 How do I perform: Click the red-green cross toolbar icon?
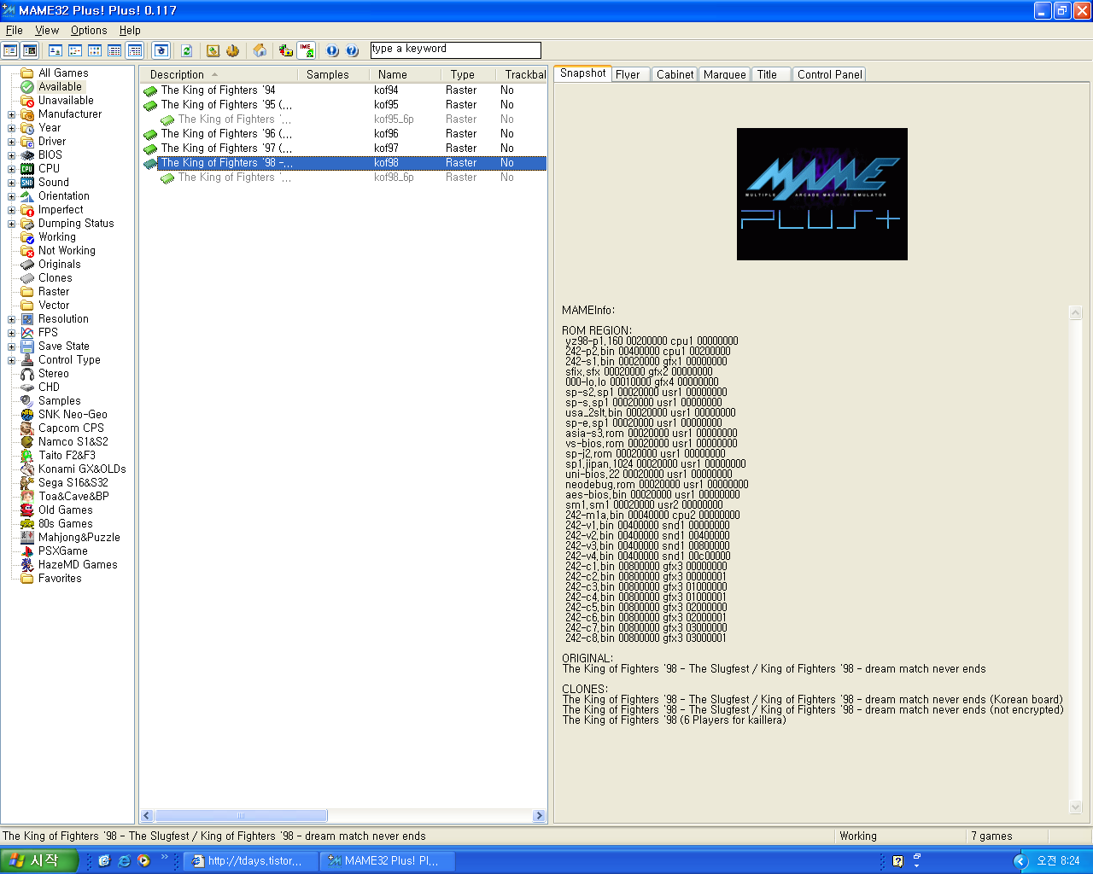(286, 50)
